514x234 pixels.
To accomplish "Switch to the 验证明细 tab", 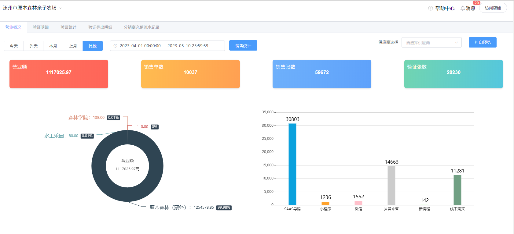I will tap(41, 27).
